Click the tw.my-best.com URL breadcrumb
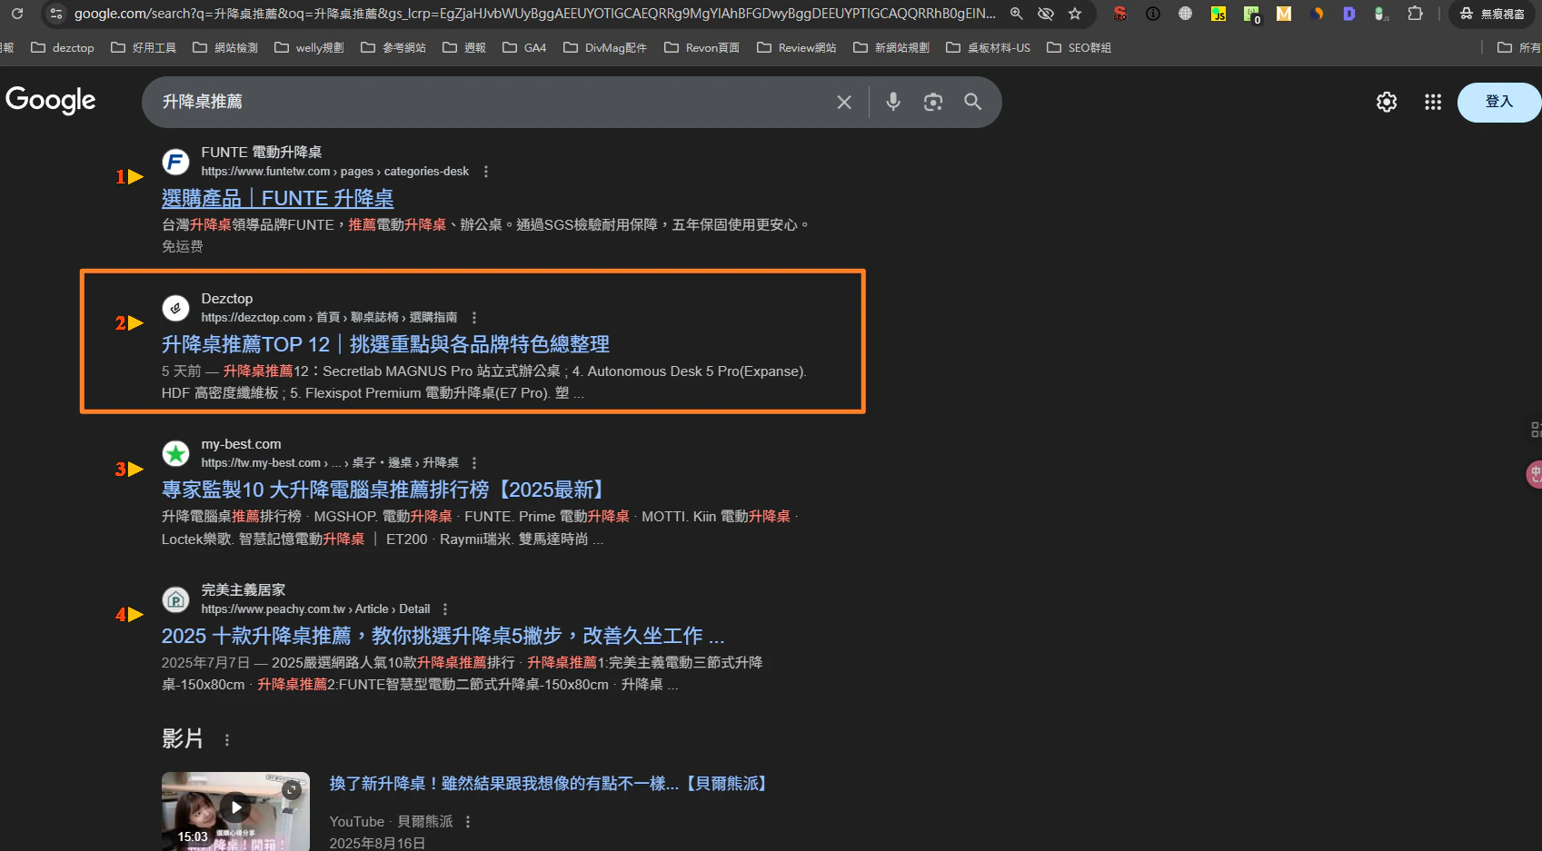The height and width of the screenshot is (851, 1542). (x=330, y=463)
